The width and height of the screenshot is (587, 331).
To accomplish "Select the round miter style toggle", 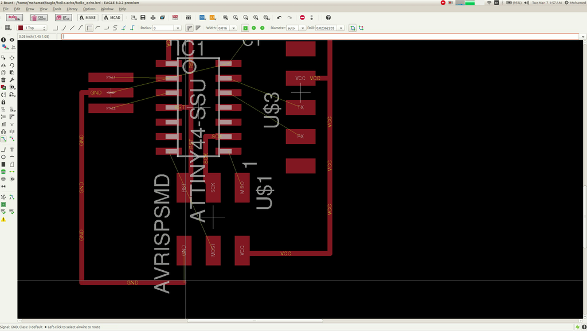I will point(190,28).
